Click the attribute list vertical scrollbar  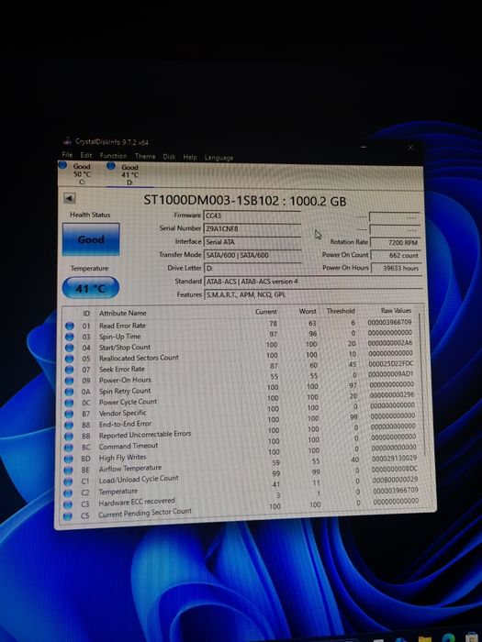(x=422, y=385)
